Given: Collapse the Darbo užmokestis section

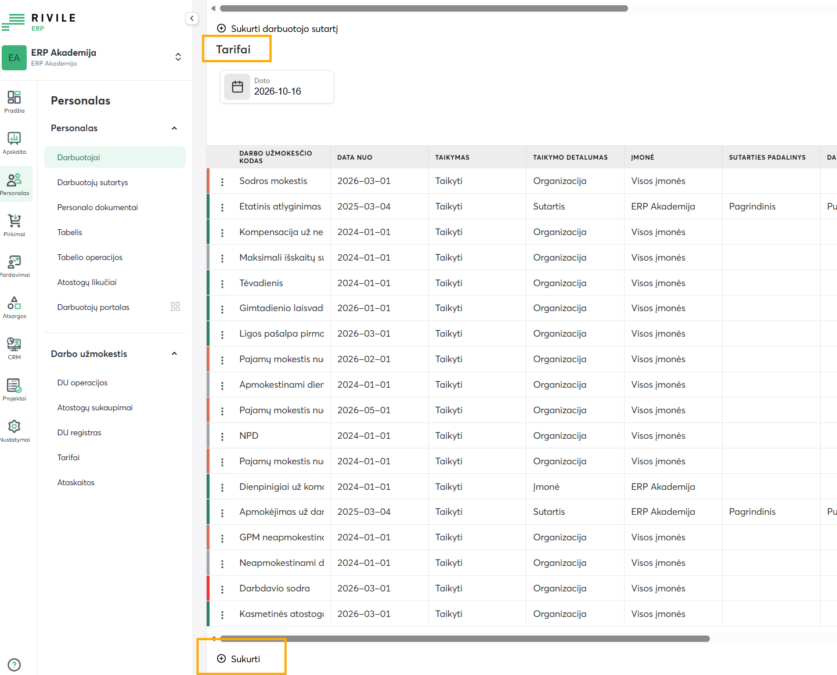Looking at the screenshot, I should (174, 354).
